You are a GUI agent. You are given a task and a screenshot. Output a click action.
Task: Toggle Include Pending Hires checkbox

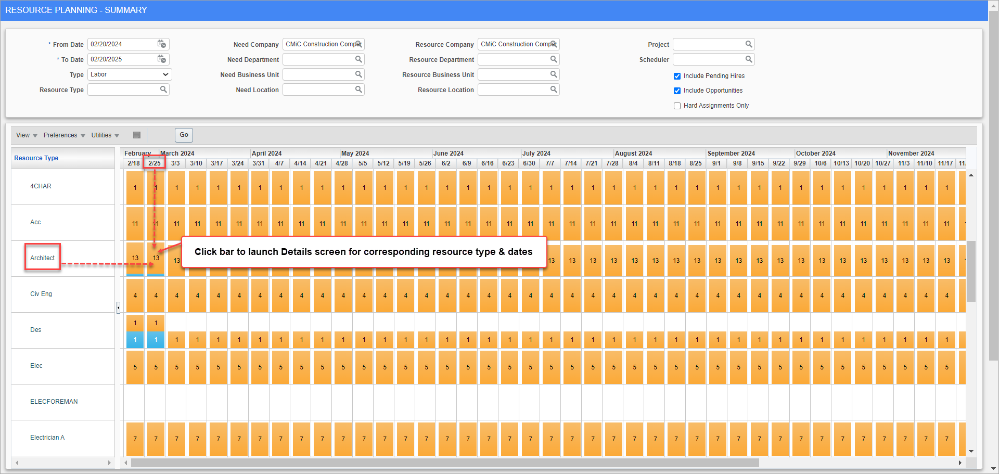(677, 76)
